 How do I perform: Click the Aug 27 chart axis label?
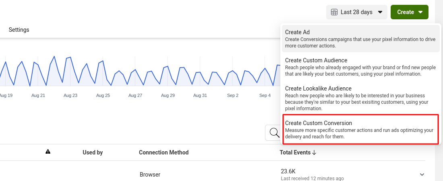pyautogui.click(x=135, y=95)
